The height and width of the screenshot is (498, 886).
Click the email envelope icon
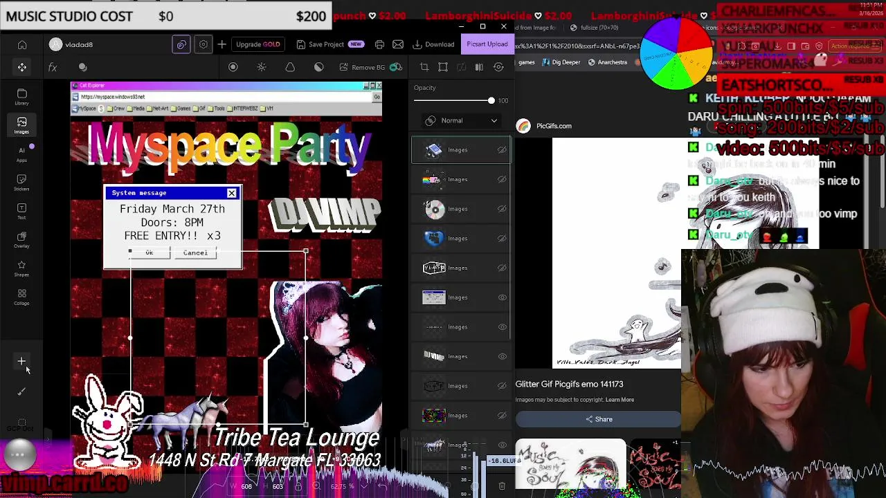click(x=398, y=44)
